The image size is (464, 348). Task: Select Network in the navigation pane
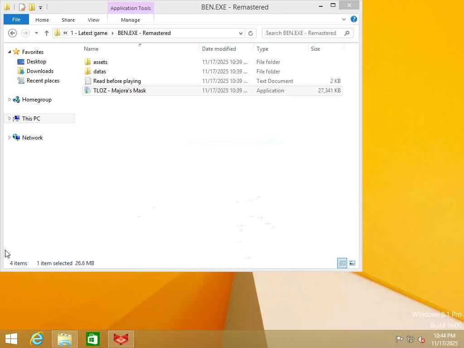32,138
